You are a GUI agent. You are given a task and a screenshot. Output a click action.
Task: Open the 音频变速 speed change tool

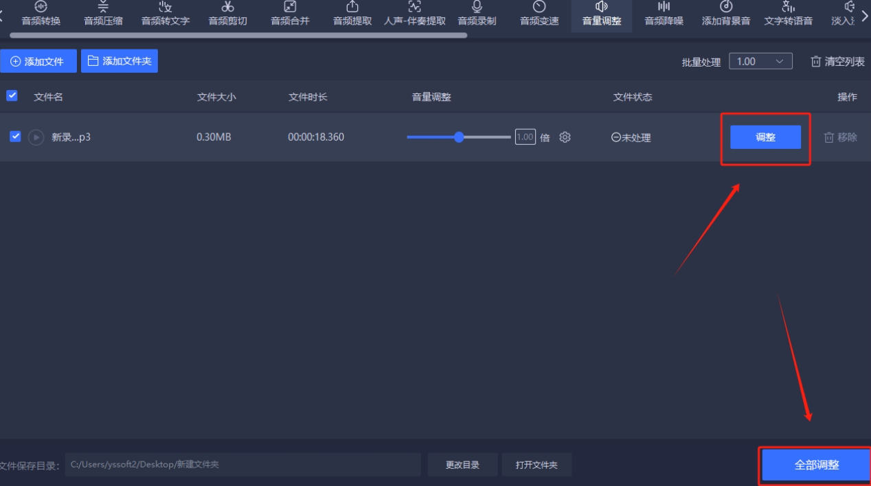tap(539, 14)
